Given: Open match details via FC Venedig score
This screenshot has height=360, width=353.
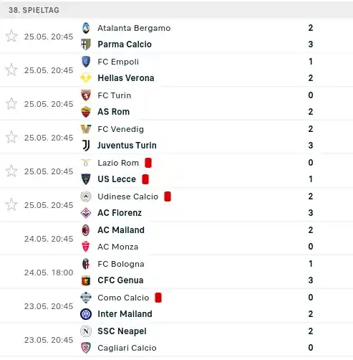Looking at the screenshot, I should (311, 129).
